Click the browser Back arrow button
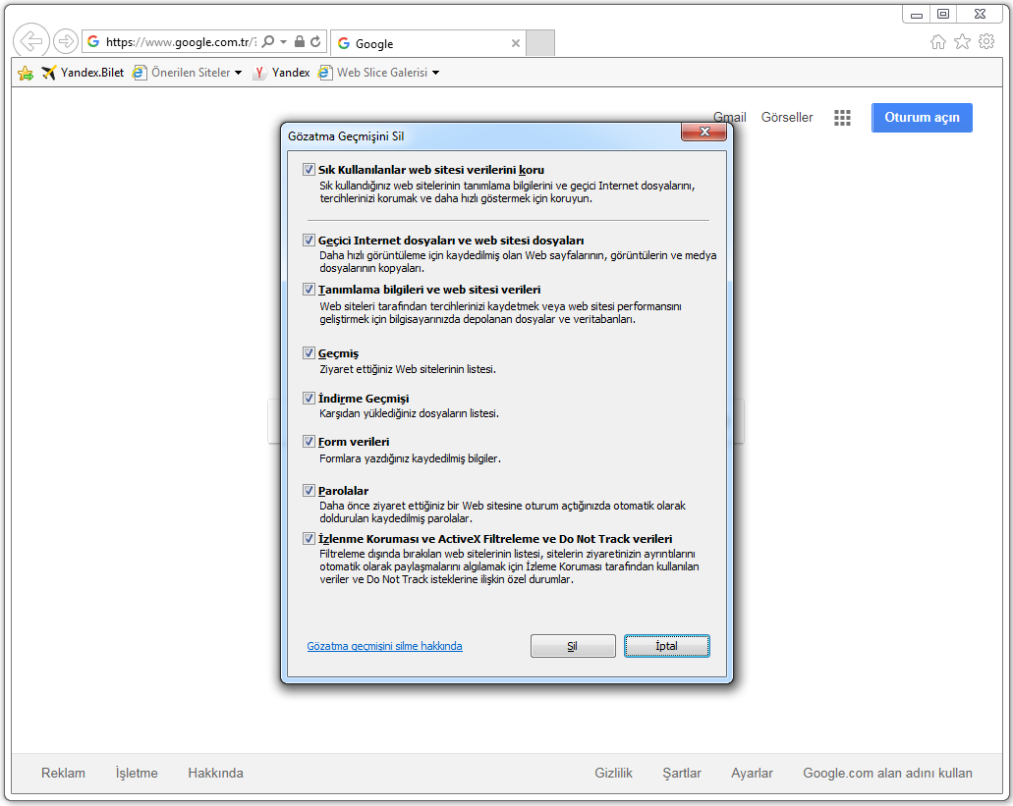This screenshot has height=806, width=1013. (32, 41)
